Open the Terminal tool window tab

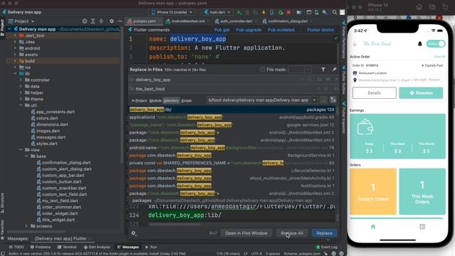(67, 247)
